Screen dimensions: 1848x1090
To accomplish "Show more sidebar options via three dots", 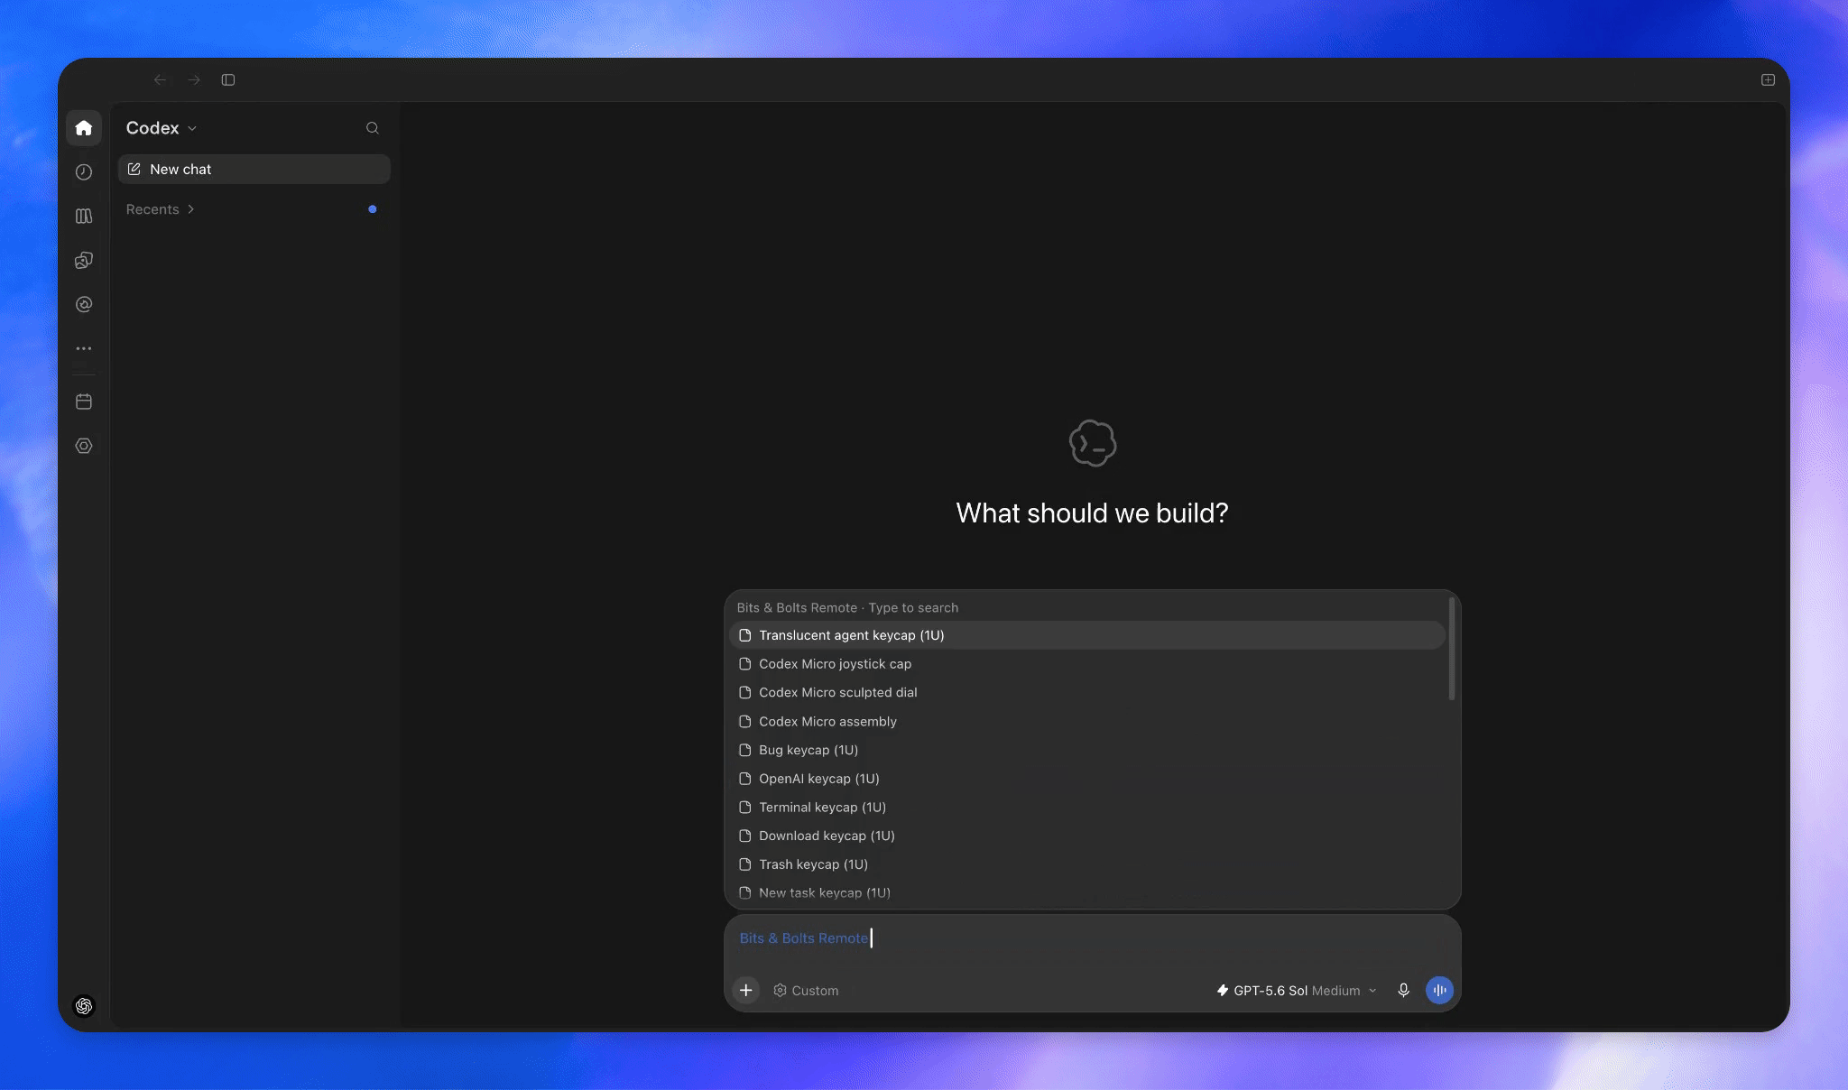I will coord(84,348).
